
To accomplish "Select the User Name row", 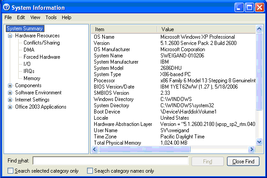I will point(174,130).
